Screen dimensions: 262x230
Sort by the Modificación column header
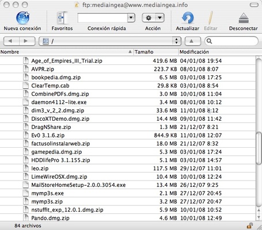pyautogui.click(x=220, y=52)
